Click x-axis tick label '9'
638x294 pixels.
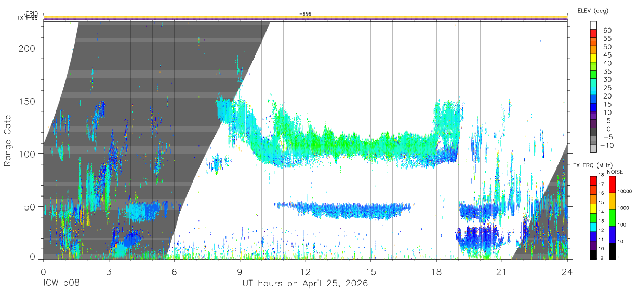pyautogui.click(x=240, y=271)
